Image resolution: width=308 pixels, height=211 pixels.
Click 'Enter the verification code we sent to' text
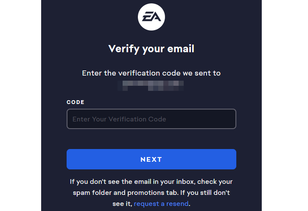(x=151, y=73)
